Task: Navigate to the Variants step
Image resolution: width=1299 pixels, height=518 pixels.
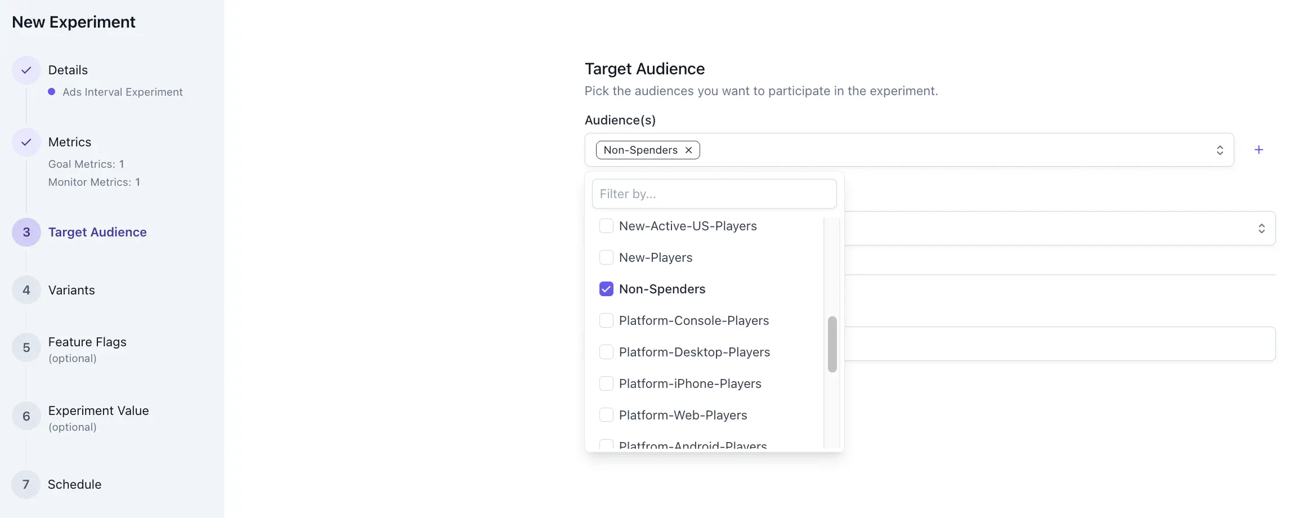Action: click(71, 290)
